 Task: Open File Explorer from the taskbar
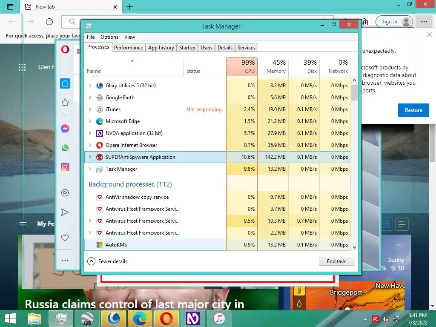click(x=34, y=318)
